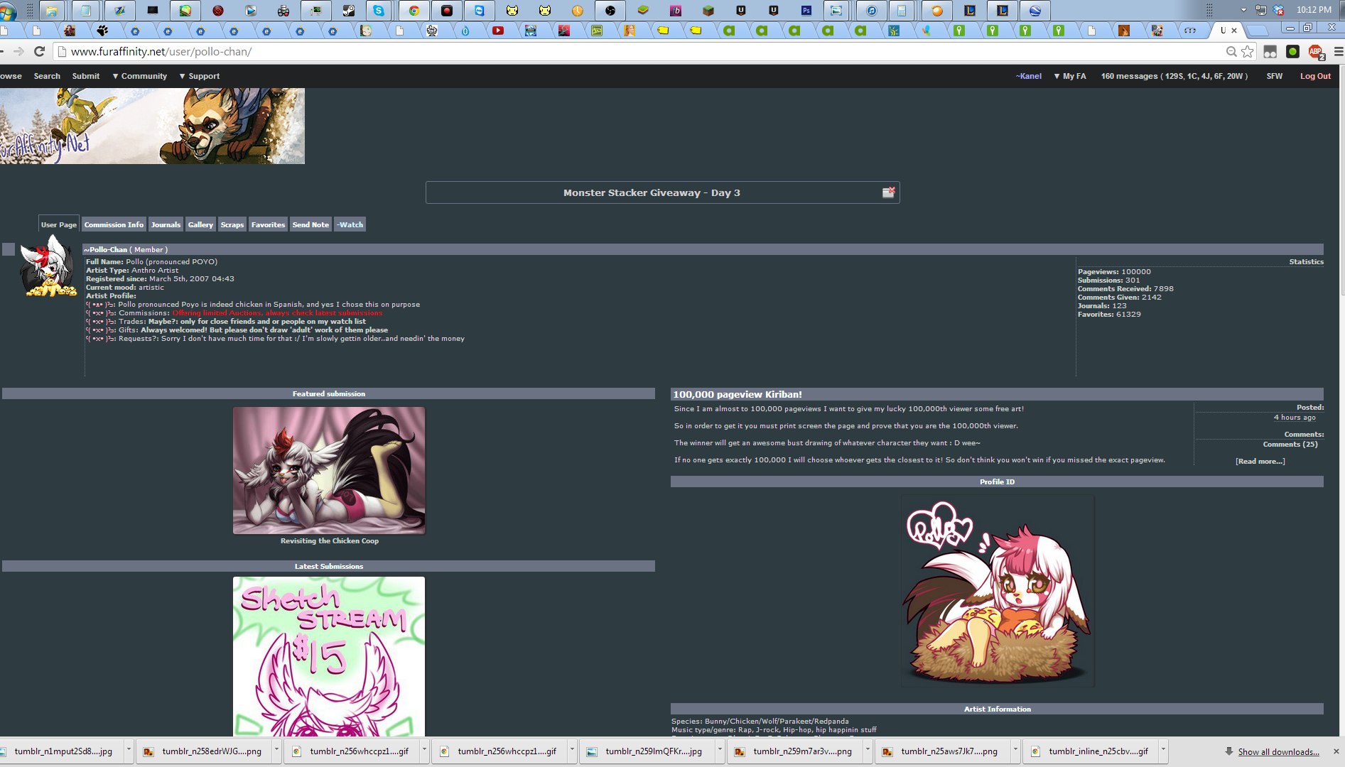Open OBS from the taskbar
Screen dimensions: 1345x767
pos(610,11)
